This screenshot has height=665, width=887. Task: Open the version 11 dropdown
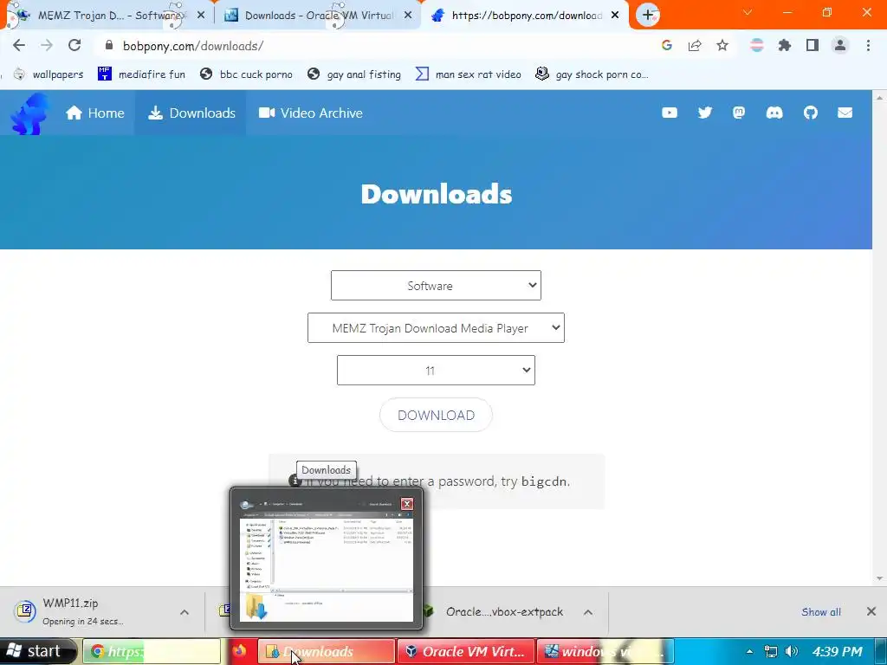436,371
